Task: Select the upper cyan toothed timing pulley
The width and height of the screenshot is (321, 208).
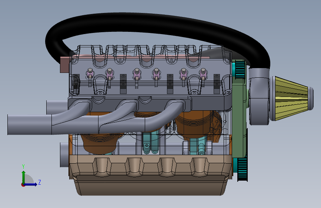Action: coord(239,70)
